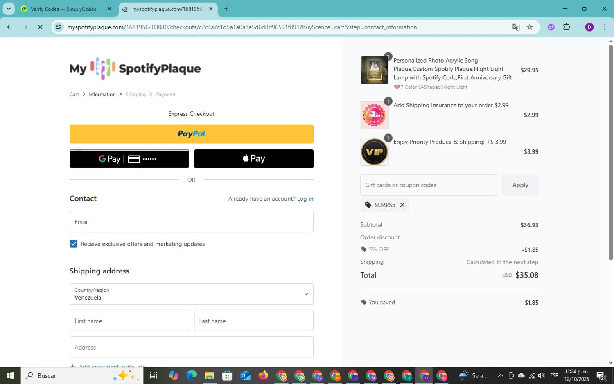Click the Google Translate icon
Image resolution: width=614 pixels, height=384 pixels.
(x=516, y=27)
